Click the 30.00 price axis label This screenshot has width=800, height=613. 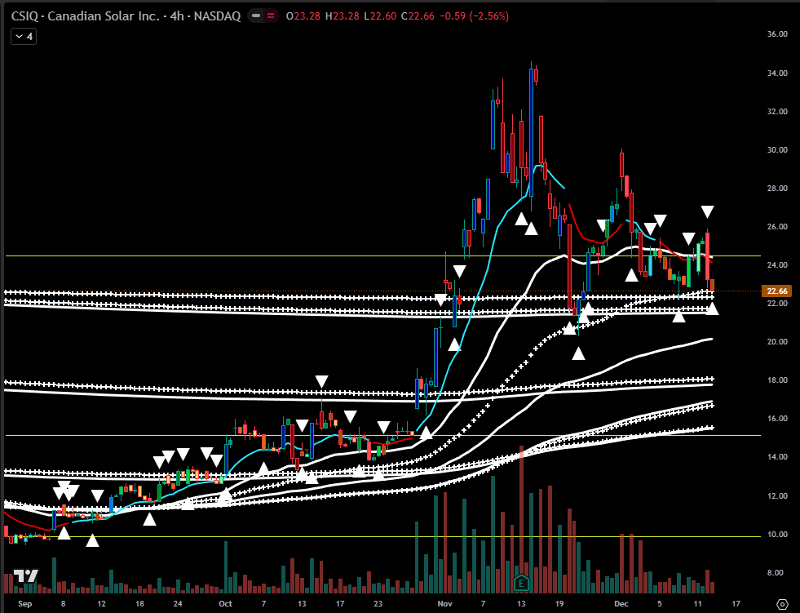pyautogui.click(x=777, y=149)
